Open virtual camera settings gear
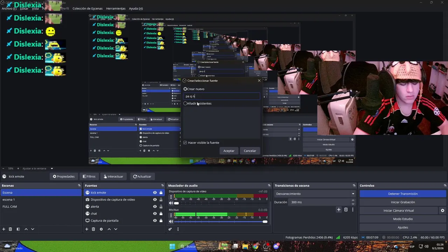The image size is (448, 252). (x=442, y=210)
